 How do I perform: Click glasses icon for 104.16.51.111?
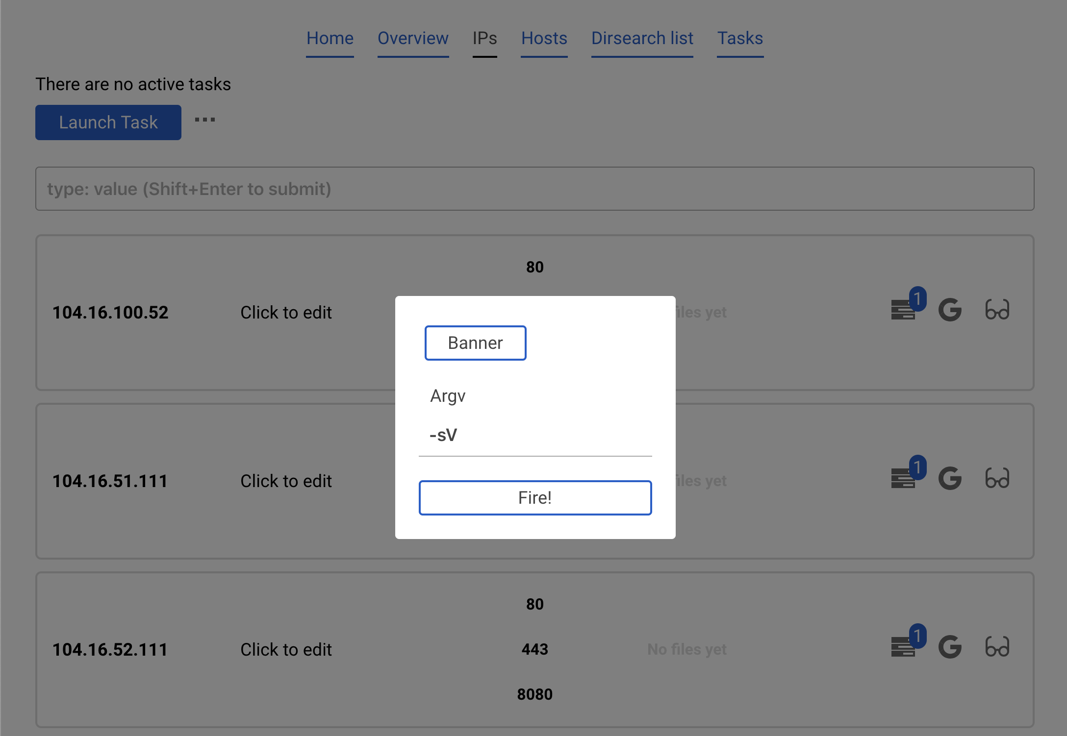pyautogui.click(x=997, y=479)
